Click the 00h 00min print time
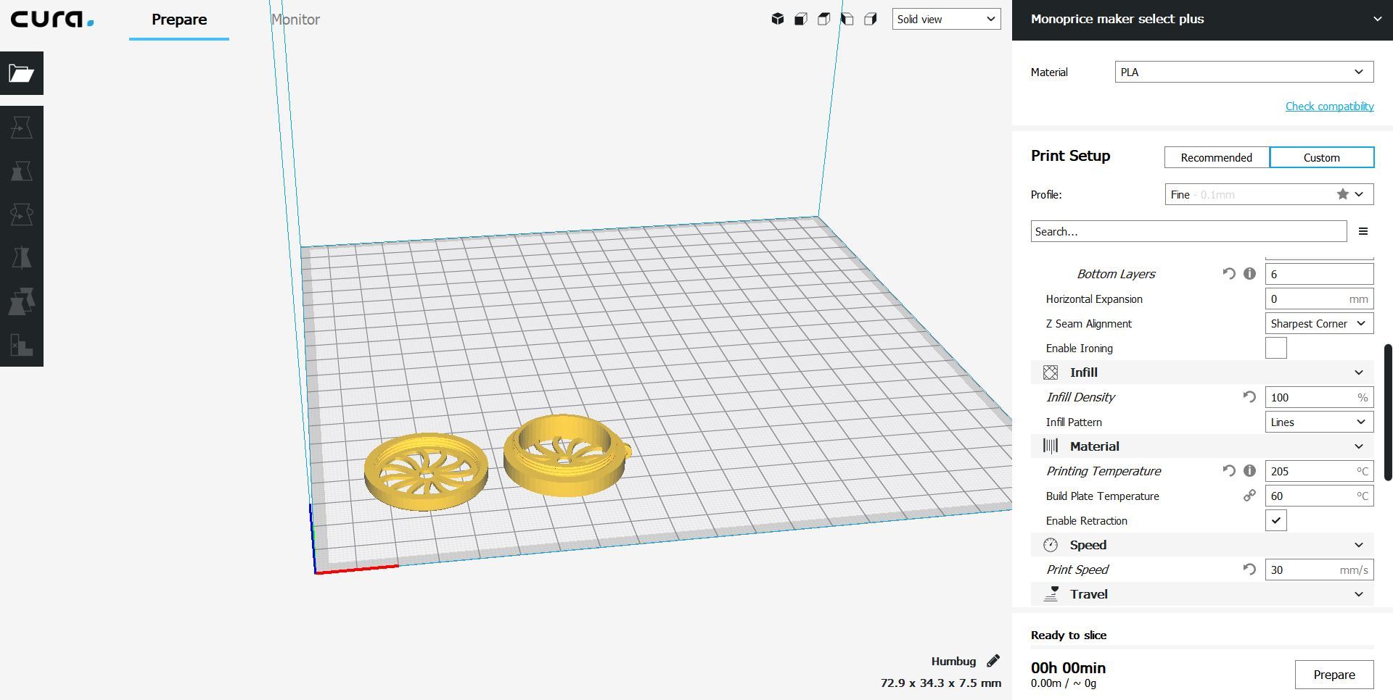Image resolution: width=1393 pixels, height=700 pixels. pyautogui.click(x=1068, y=667)
